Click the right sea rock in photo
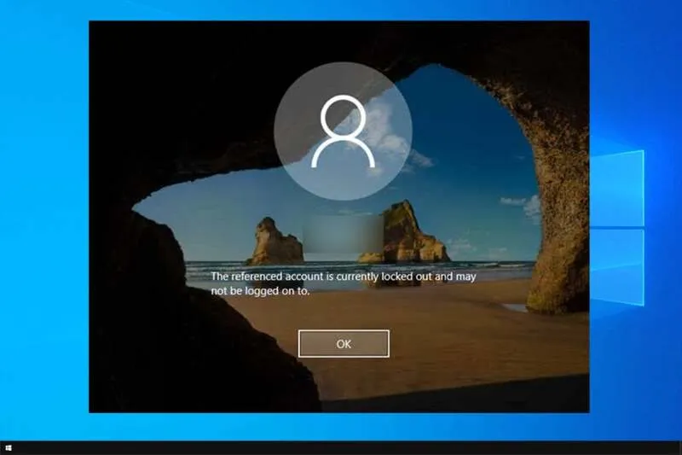The height and width of the screenshot is (455, 682). click(408, 233)
